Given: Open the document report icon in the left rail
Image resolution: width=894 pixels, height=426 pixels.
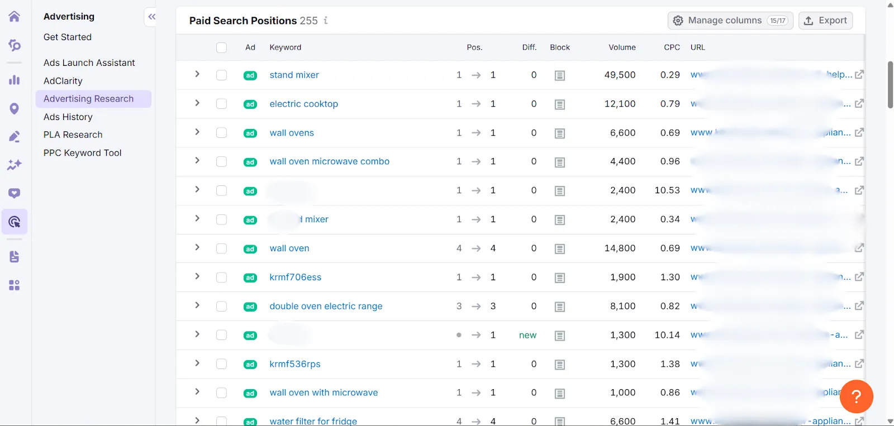Looking at the screenshot, I should [15, 257].
